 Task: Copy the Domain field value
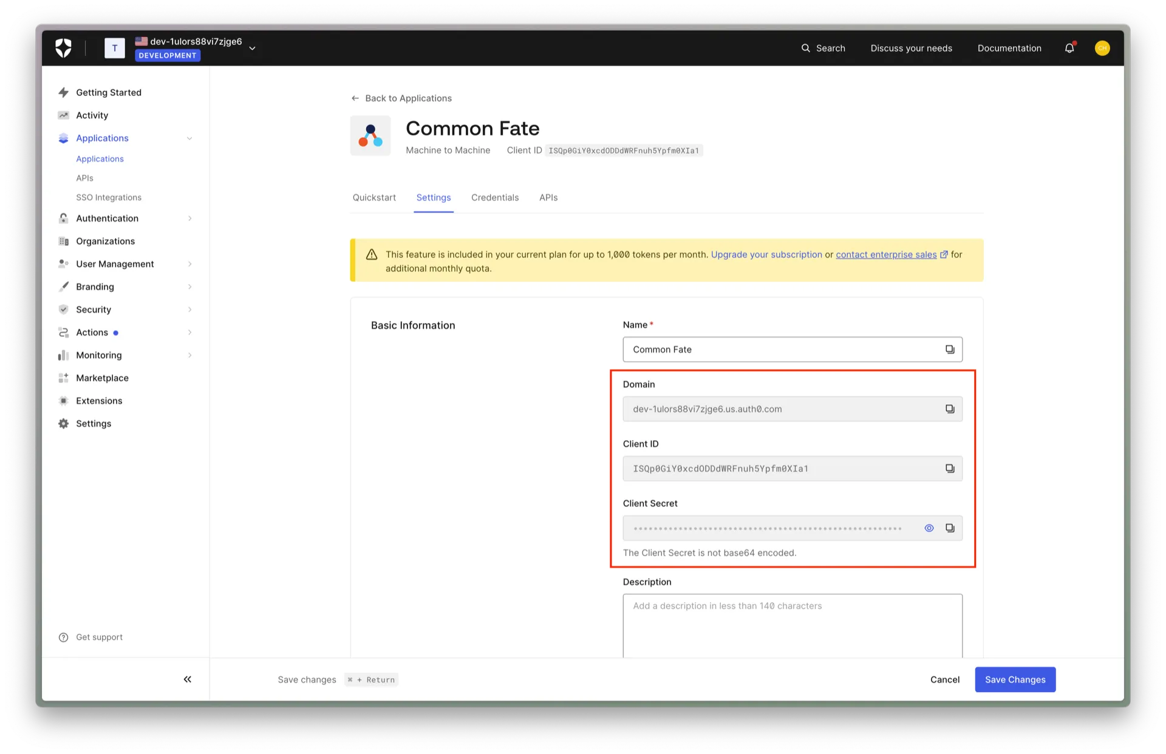click(x=950, y=409)
